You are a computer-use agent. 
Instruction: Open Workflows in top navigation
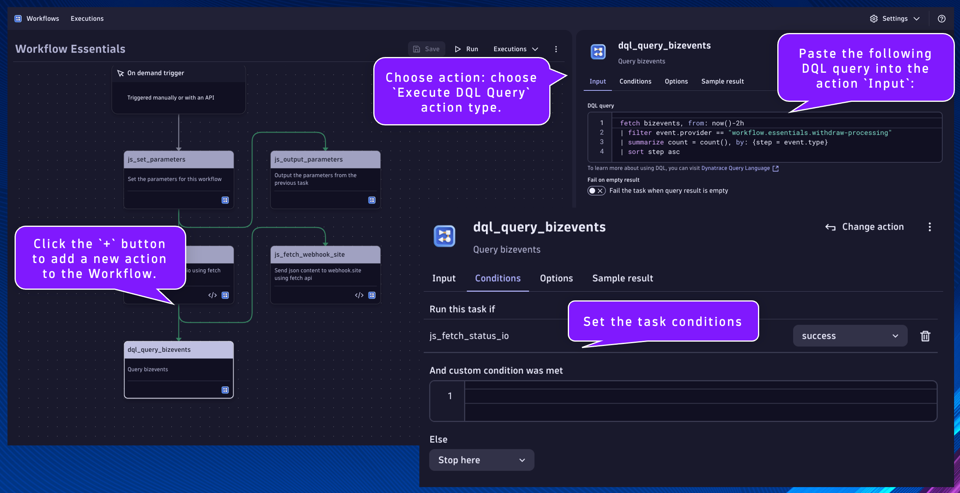[43, 18]
